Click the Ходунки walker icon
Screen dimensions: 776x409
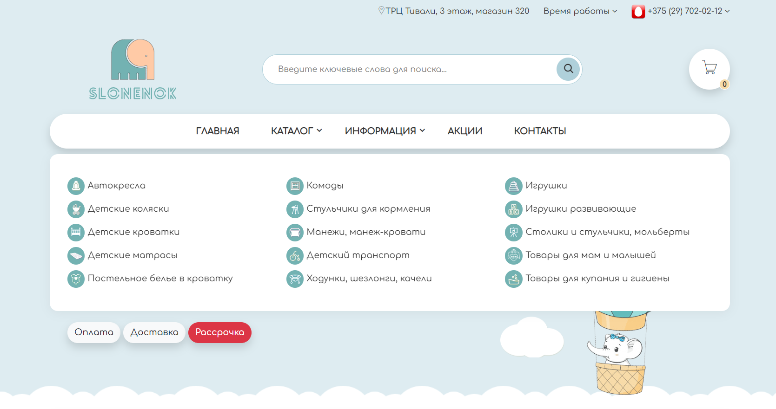[295, 279]
